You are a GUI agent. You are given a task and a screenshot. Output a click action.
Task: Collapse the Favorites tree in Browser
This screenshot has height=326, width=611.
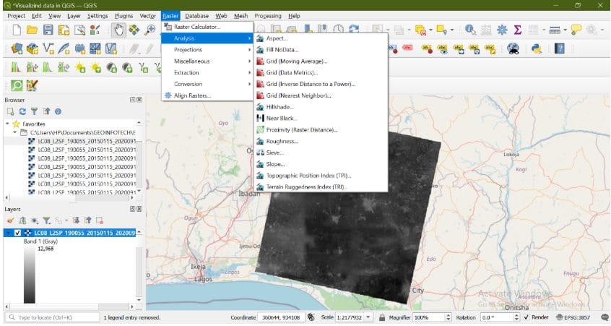pos(7,124)
